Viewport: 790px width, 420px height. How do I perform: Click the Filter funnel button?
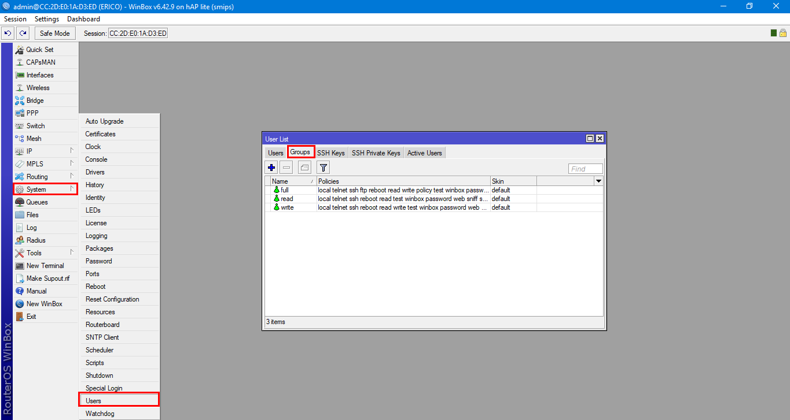pos(324,168)
